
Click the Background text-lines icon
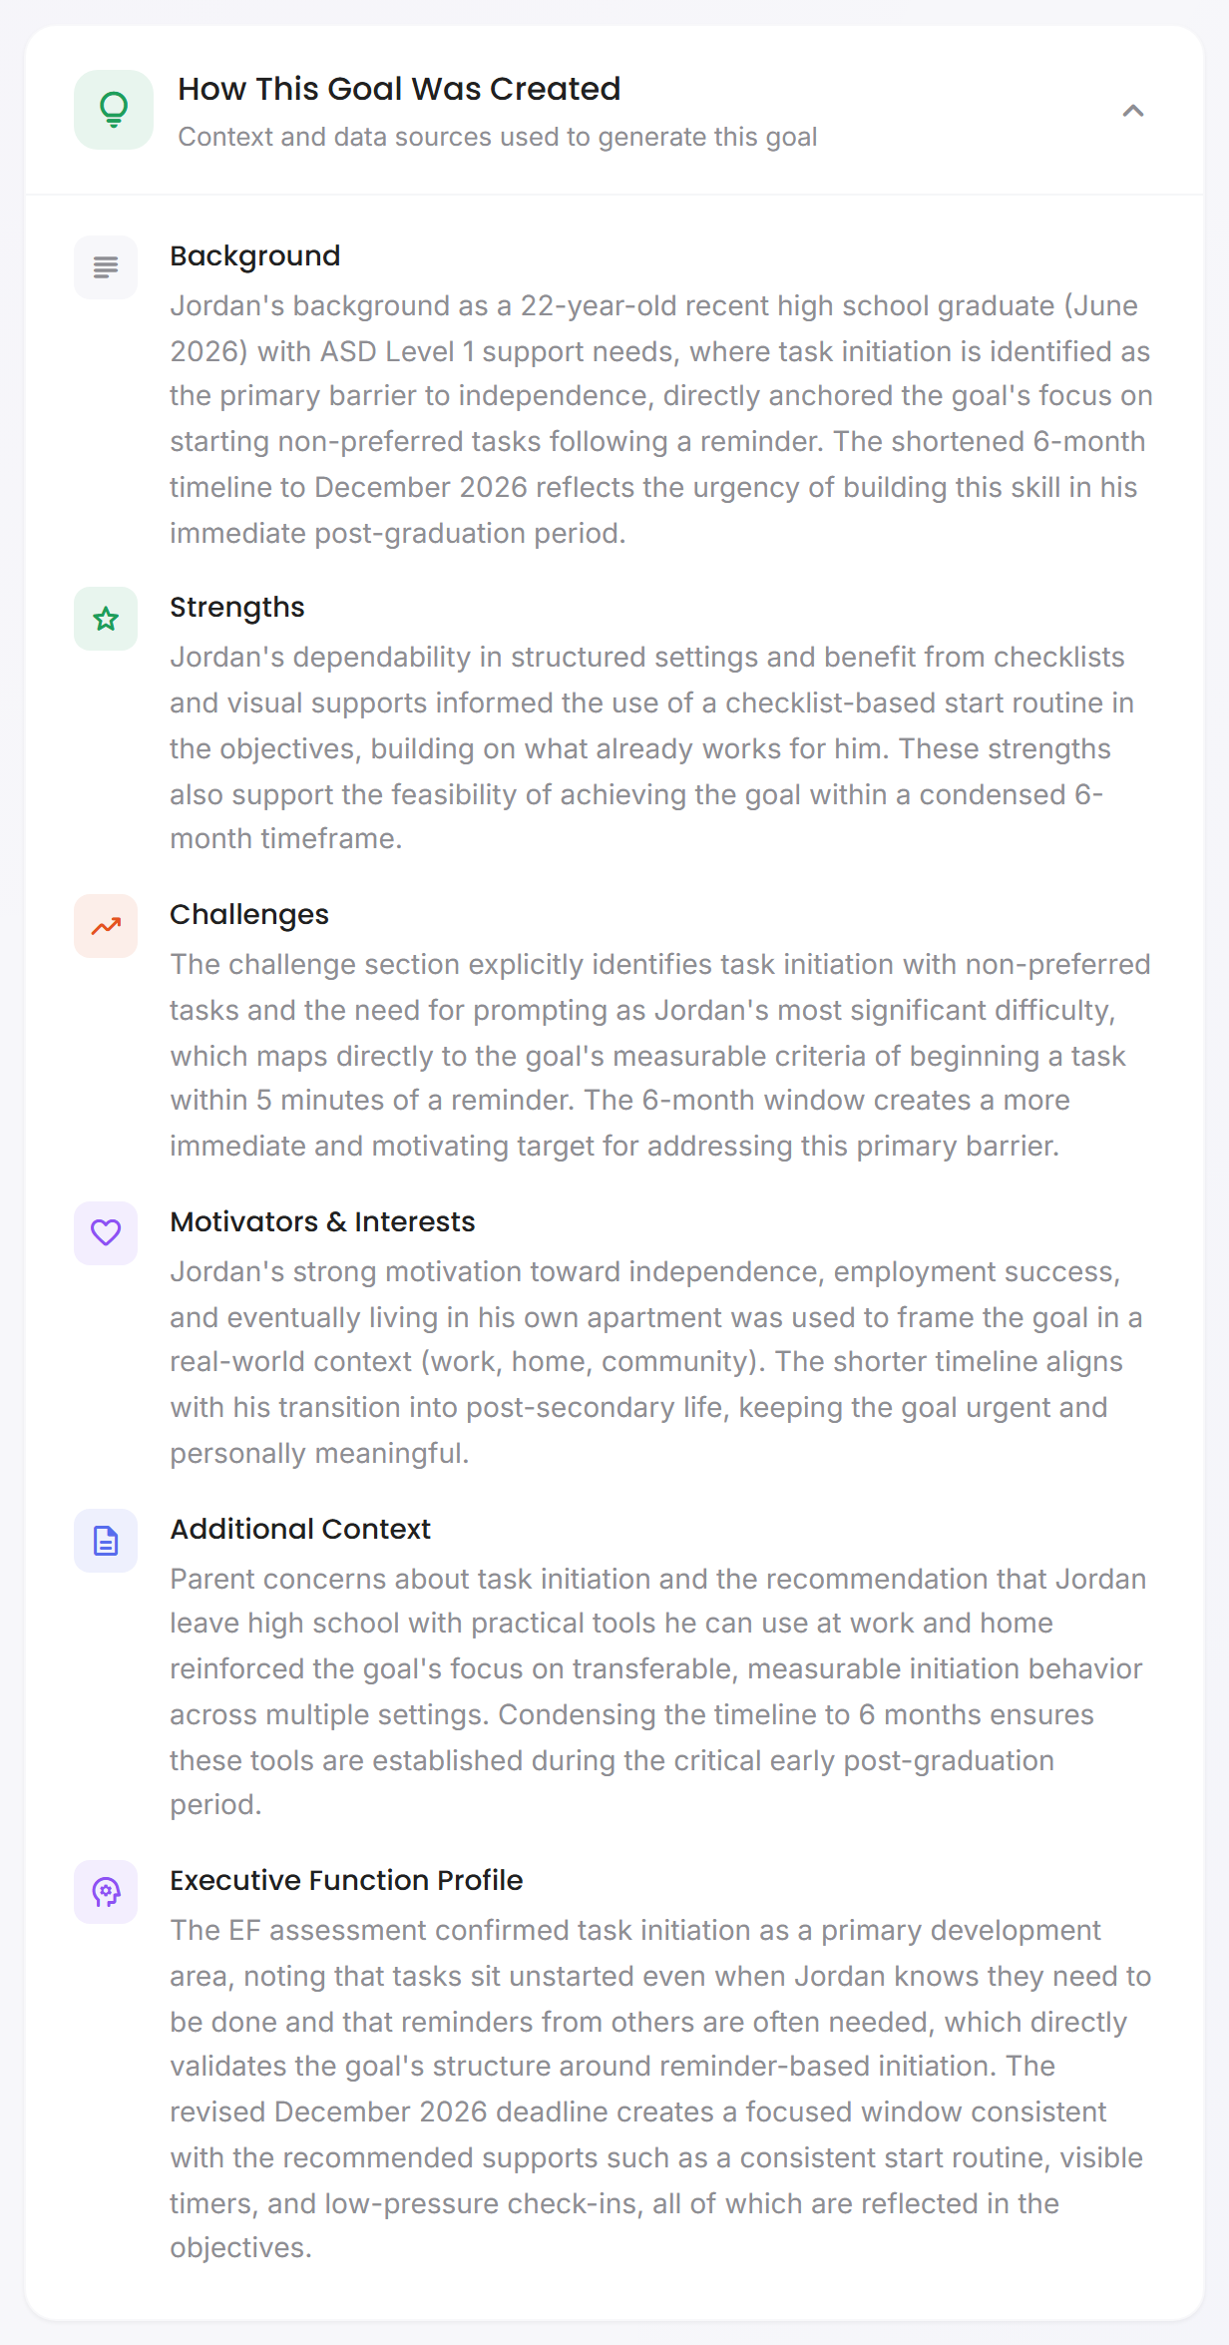(106, 267)
